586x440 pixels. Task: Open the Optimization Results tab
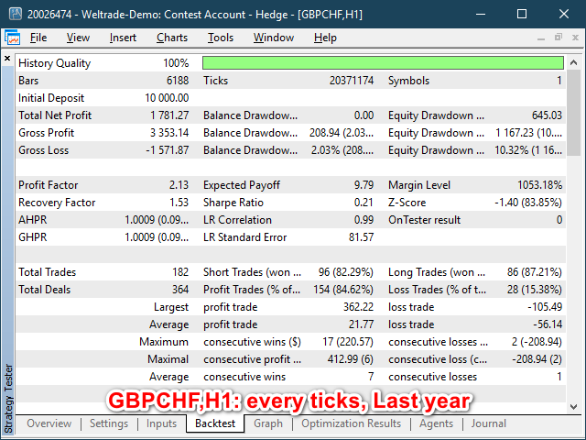coord(352,423)
